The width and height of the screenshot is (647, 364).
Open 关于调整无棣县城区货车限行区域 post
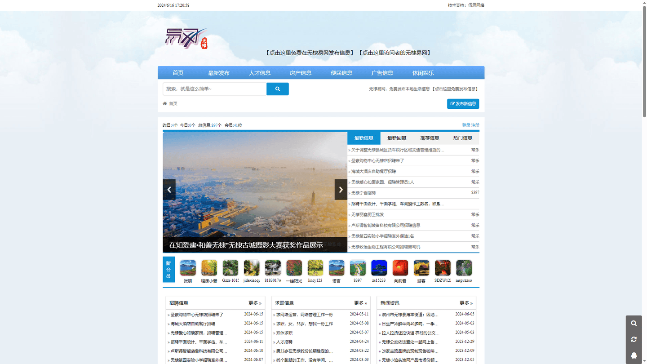[398, 150]
